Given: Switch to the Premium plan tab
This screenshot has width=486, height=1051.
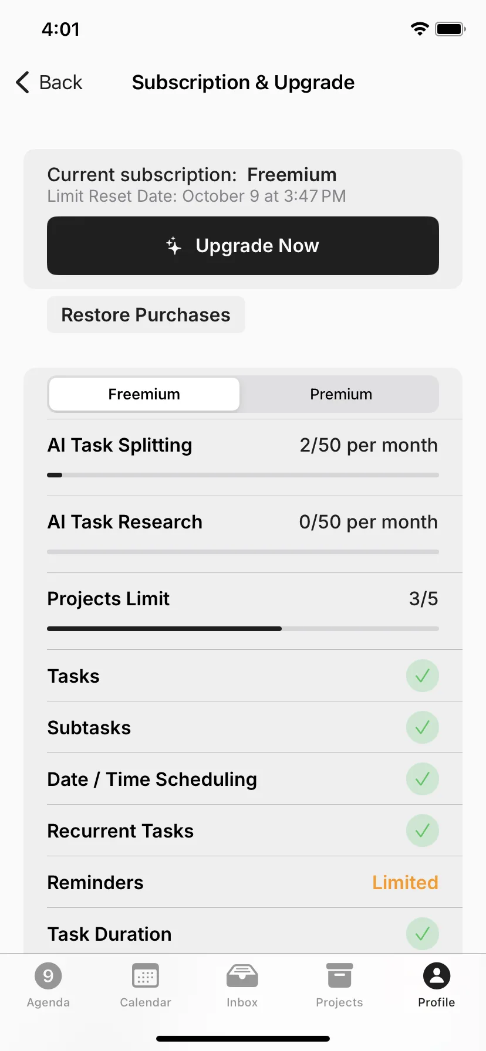Looking at the screenshot, I should [341, 394].
